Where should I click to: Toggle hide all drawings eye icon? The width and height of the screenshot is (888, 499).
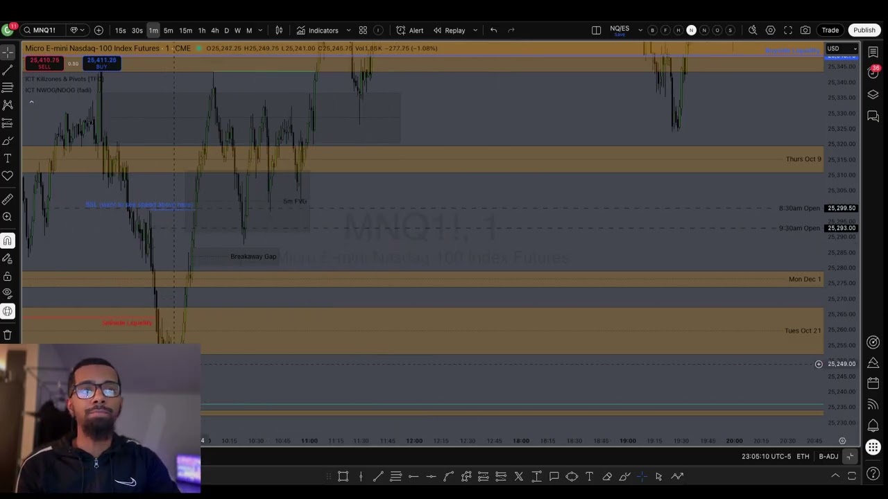point(8,293)
